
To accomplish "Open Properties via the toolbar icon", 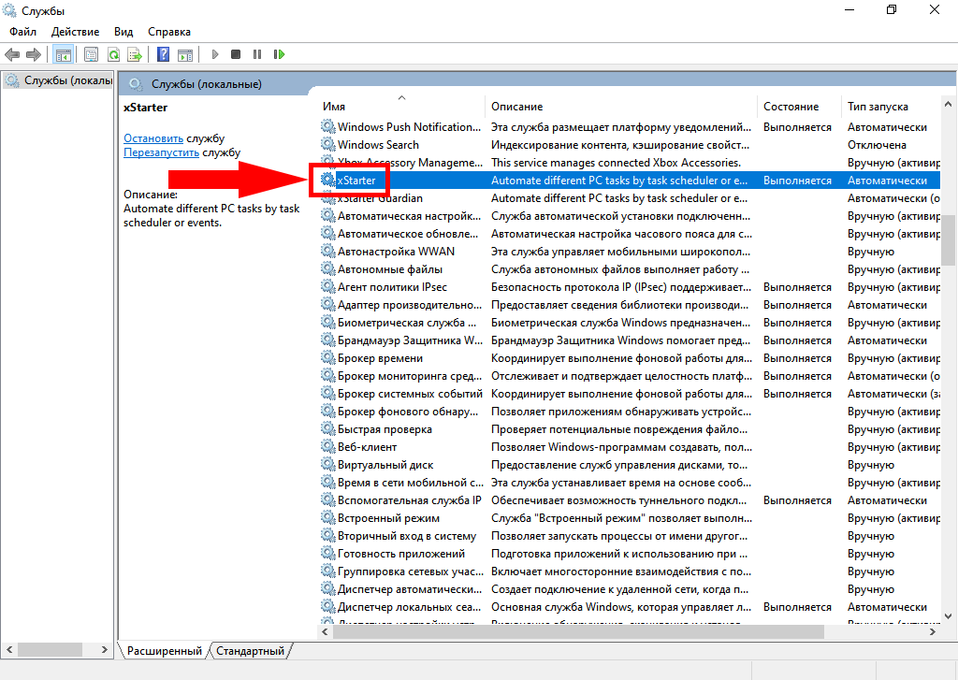I will (91, 55).
